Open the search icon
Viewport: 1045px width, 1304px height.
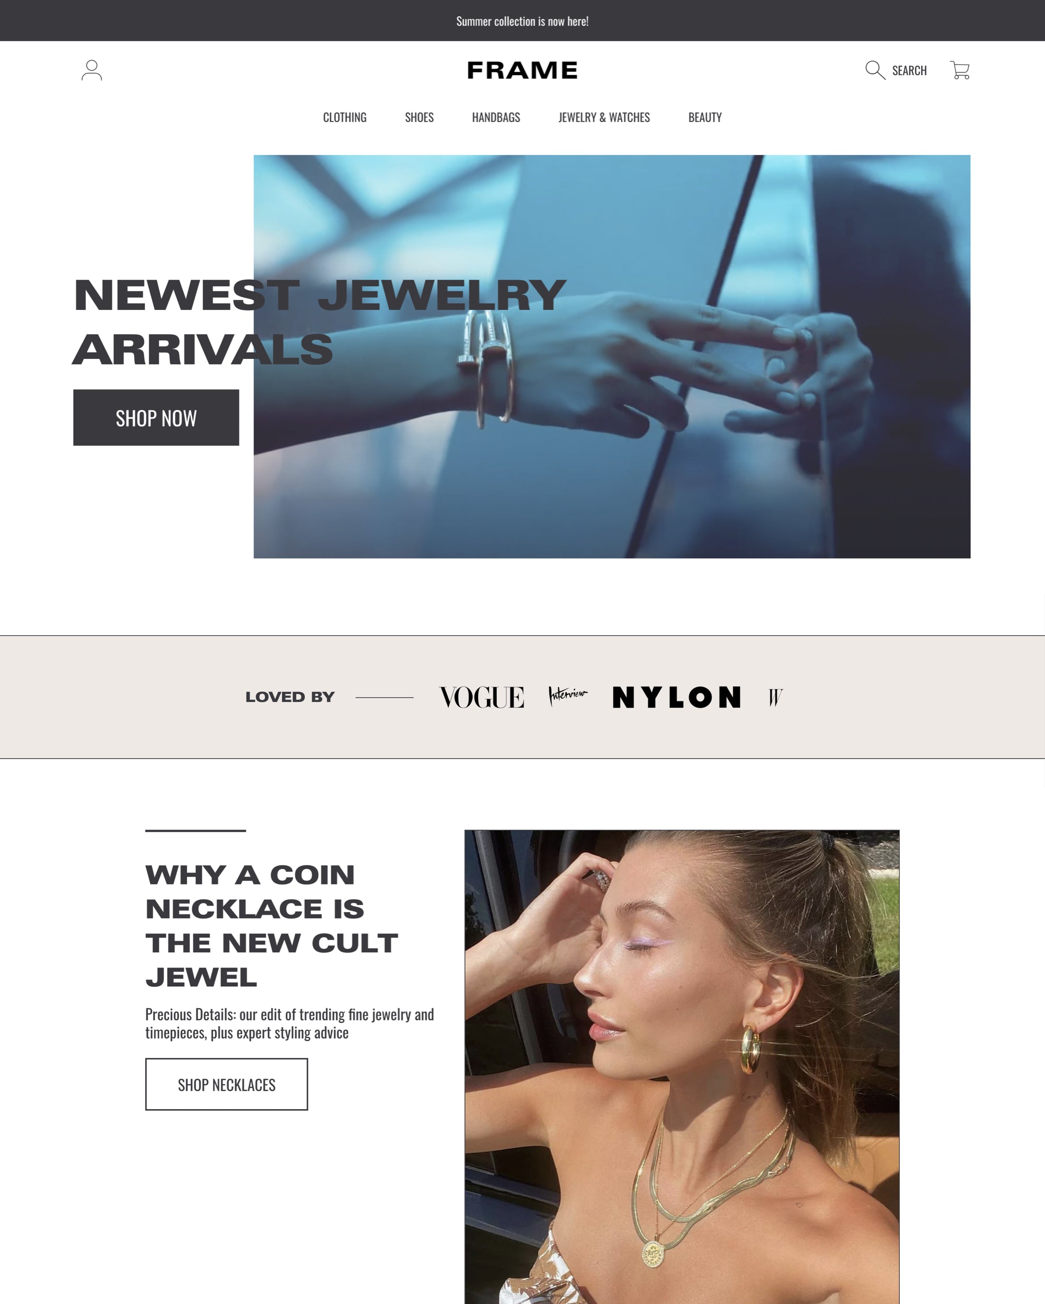[x=873, y=71]
